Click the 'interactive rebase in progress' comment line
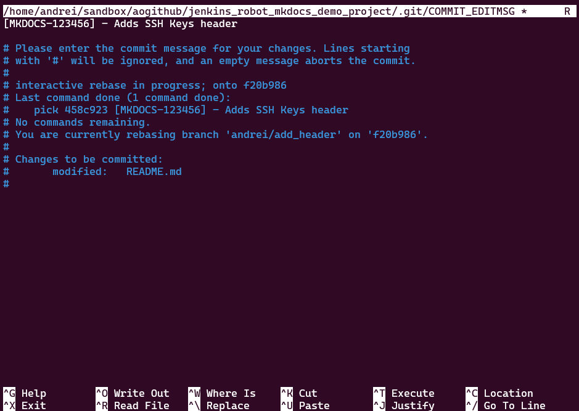Screen dimensions: 579x411 coord(145,85)
